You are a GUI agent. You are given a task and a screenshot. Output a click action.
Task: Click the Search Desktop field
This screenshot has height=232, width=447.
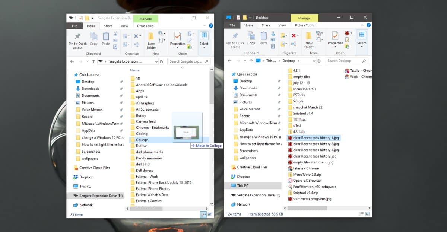pyautogui.click(x=346, y=61)
